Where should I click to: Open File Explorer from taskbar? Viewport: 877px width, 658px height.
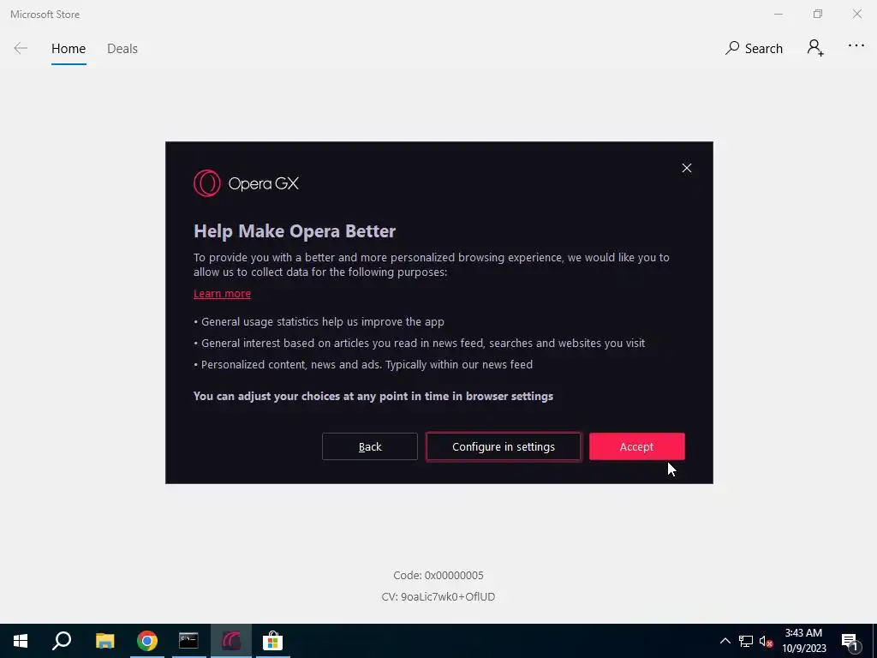point(105,641)
